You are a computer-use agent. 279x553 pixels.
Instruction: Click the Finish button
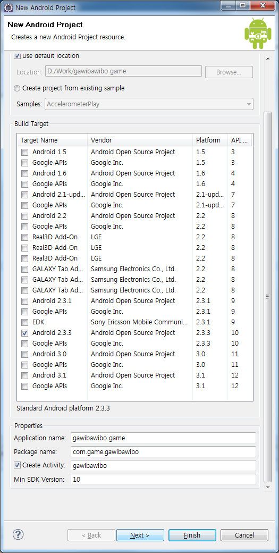coord(192,535)
